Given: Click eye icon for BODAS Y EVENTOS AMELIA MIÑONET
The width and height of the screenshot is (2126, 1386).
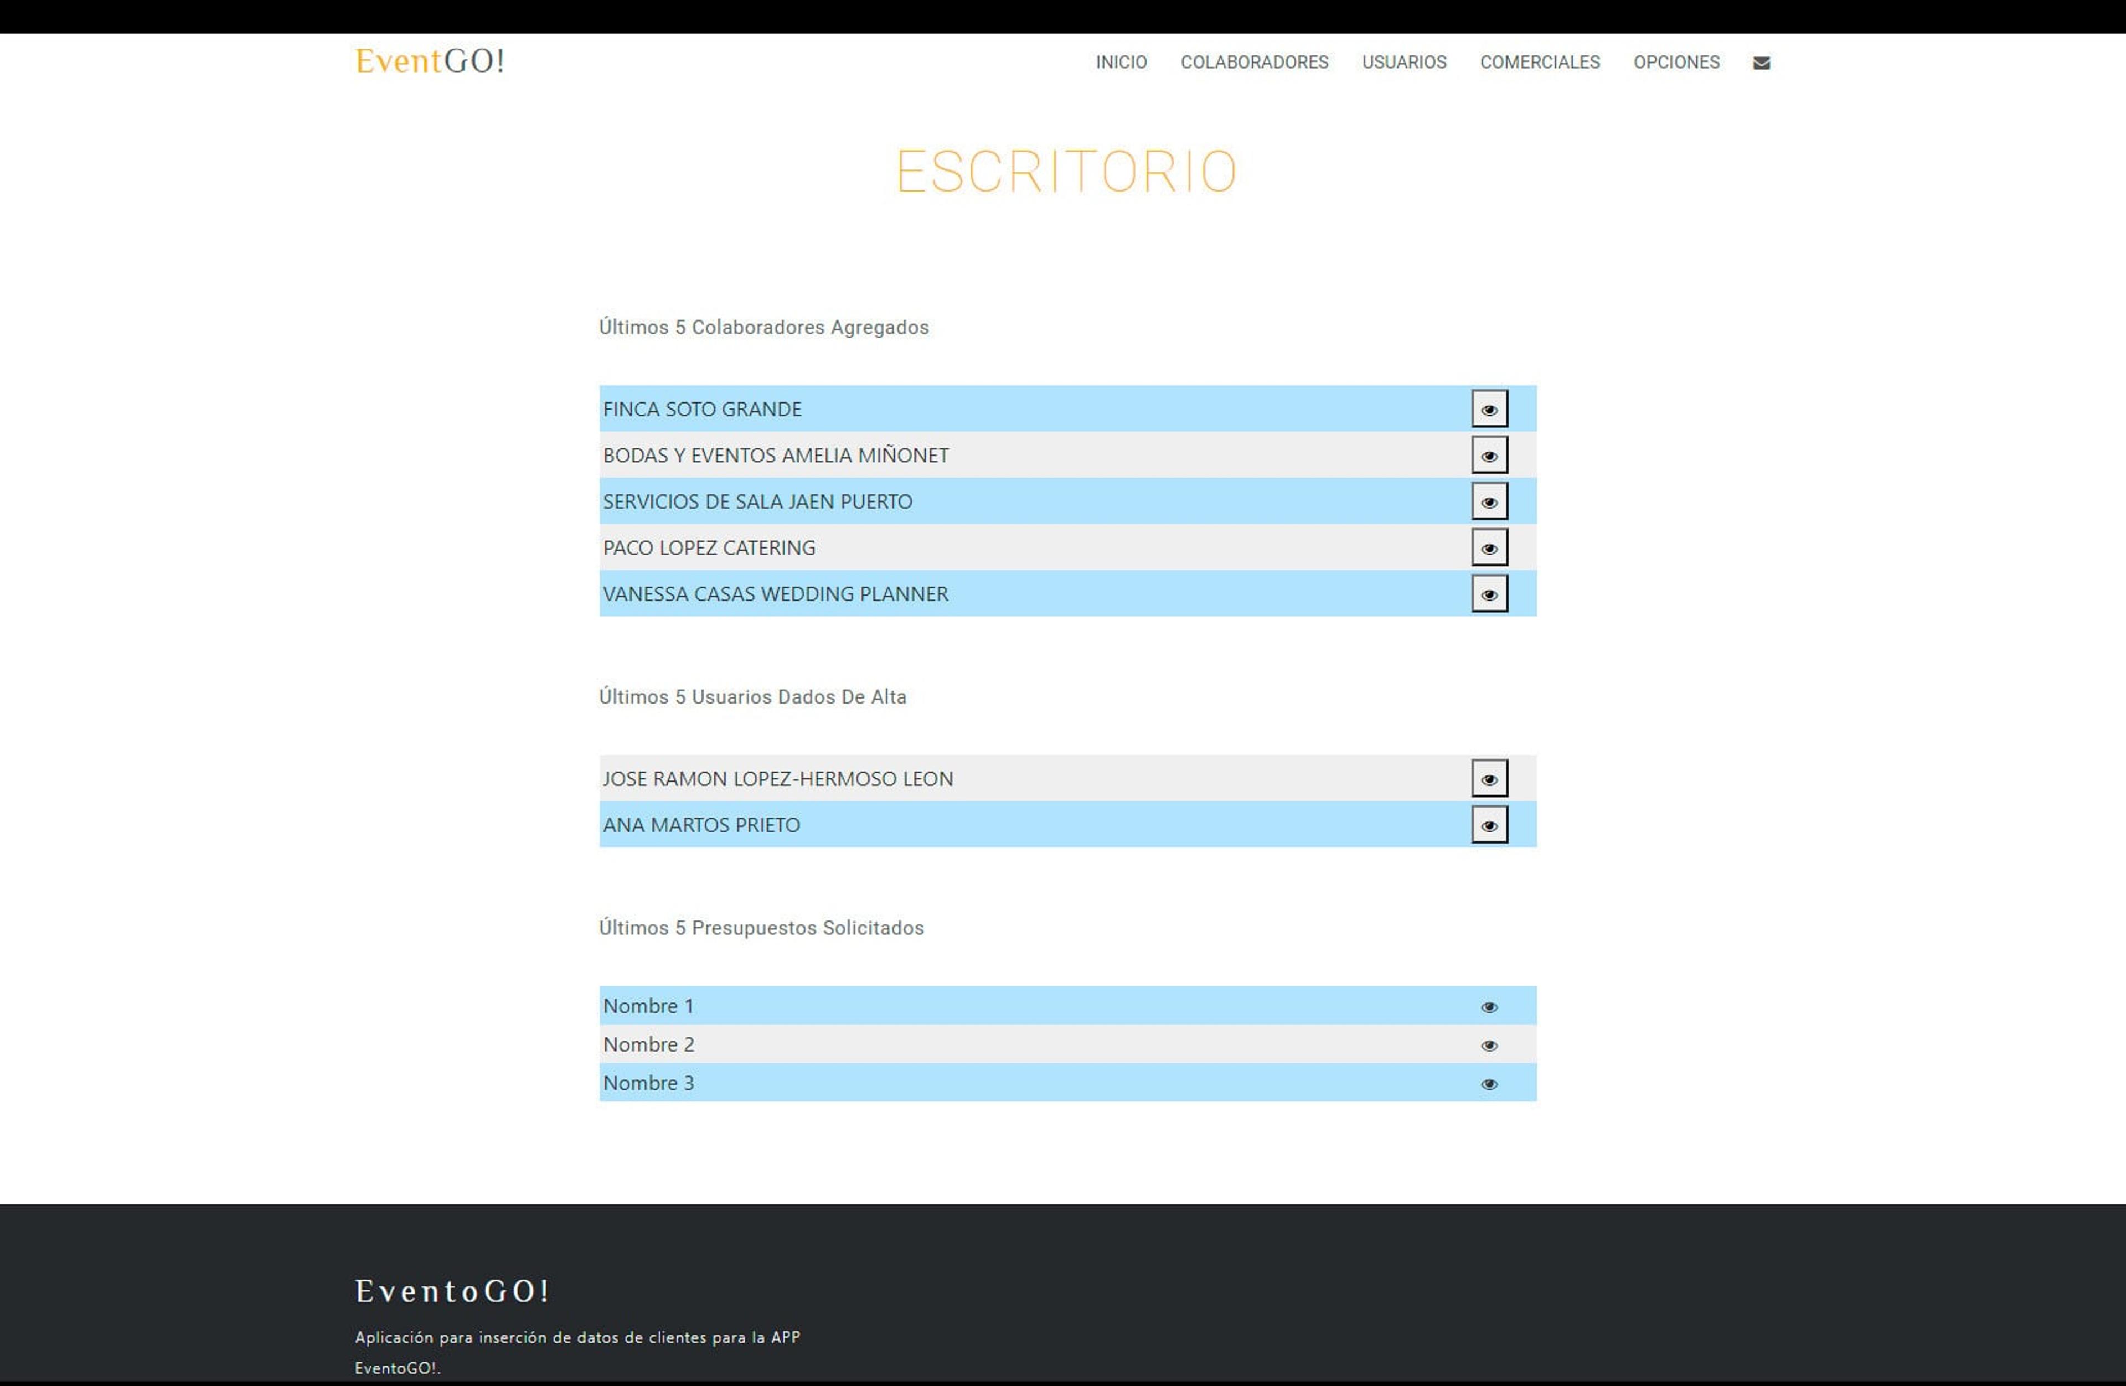Looking at the screenshot, I should pos(1489,456).
